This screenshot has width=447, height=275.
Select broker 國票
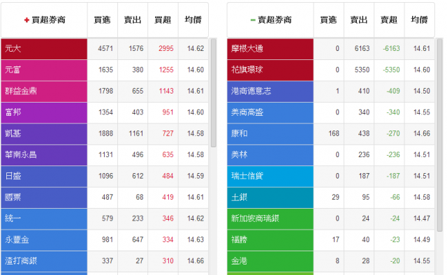(x=44, y=198)
